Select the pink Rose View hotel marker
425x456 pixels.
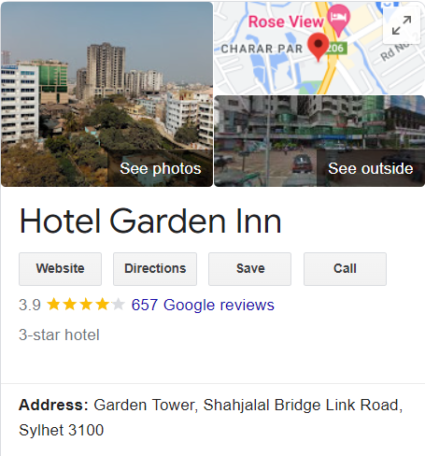(338, 20)
